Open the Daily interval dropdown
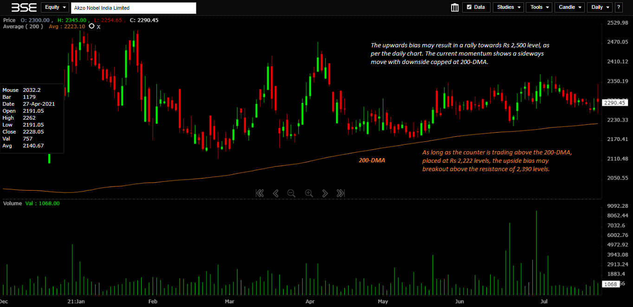This screenshot has height=307, width=633. point(600,7)
